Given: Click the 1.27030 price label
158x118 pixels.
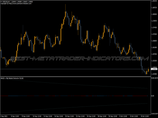Looking at the screenshot, I should (154, 34).
